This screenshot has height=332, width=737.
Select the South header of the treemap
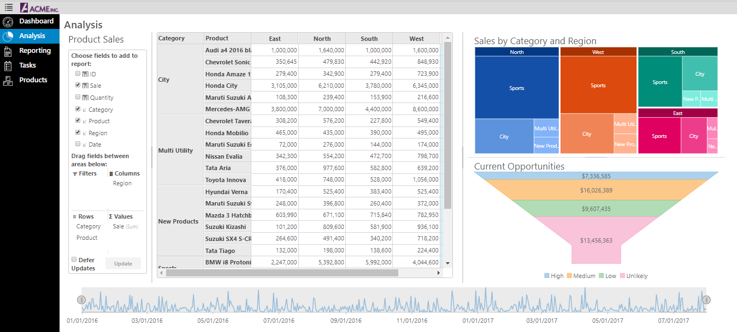678,52
